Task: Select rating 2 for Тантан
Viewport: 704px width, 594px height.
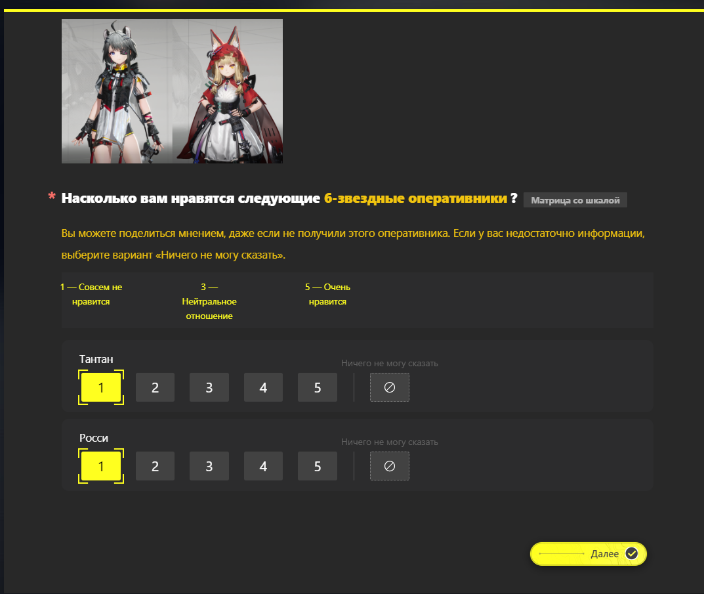Action: click(x=155, y=387)
